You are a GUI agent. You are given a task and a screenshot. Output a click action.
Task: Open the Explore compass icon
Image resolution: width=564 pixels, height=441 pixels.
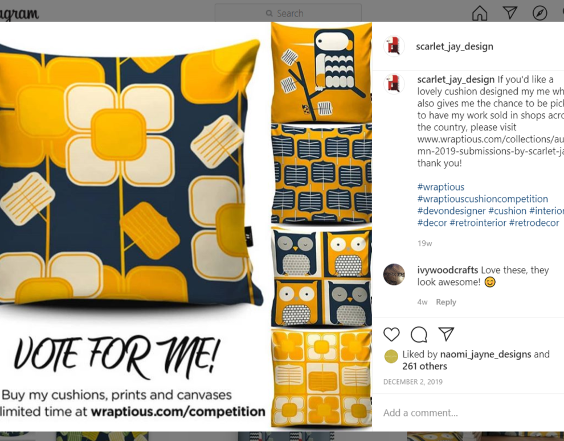(540, 13)
